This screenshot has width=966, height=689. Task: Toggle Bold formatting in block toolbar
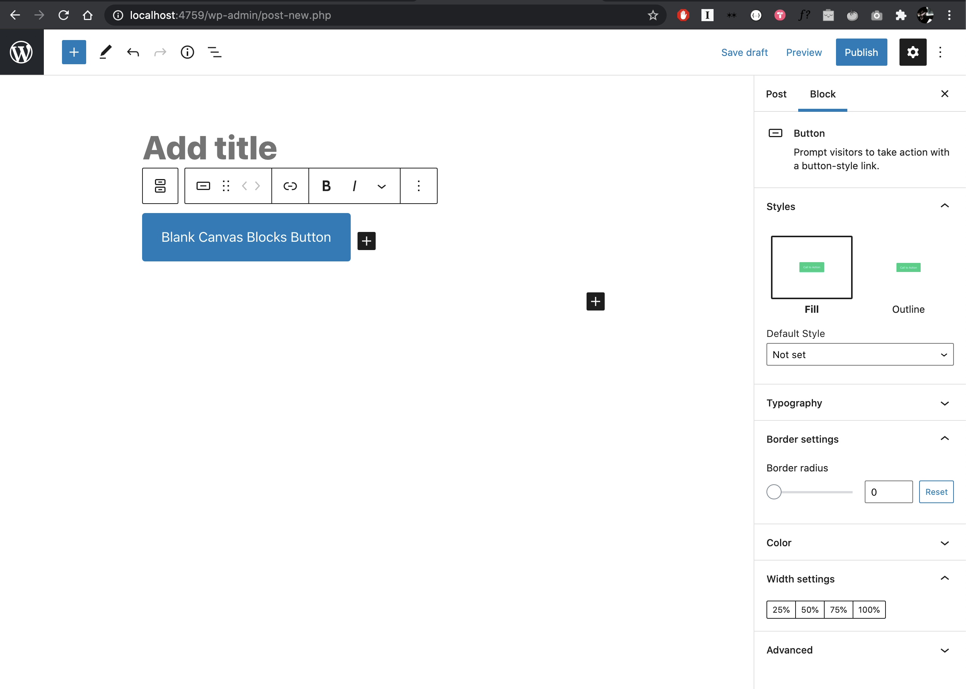(x=326, y=186)
